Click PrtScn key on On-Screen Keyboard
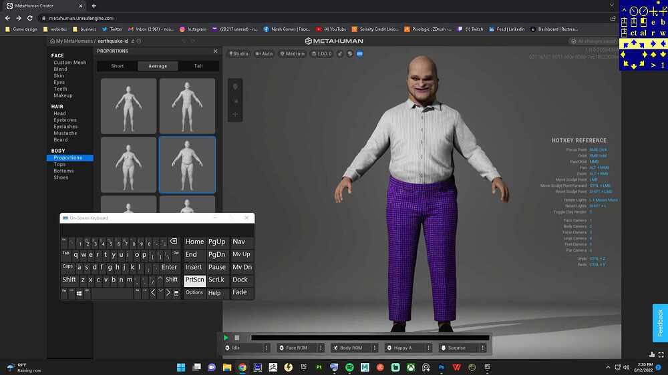 tap(194, 280)
